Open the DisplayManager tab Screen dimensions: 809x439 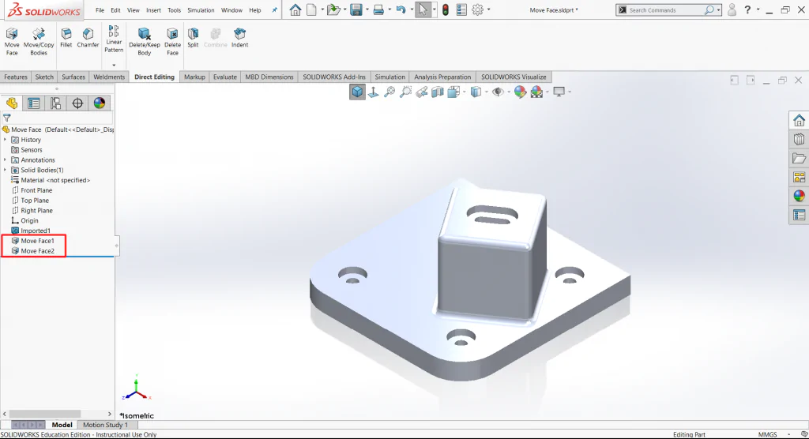coord(99,103)
